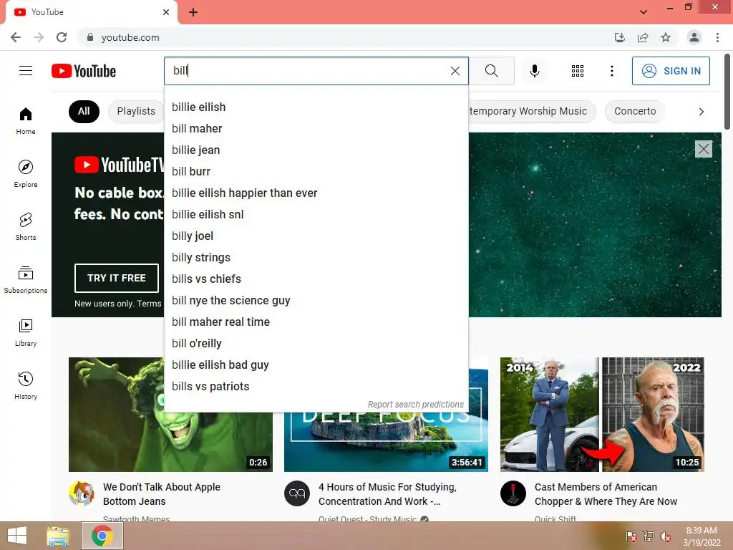
Task: Open Chrome's three-dot menu
Action: tap(717, 37)
